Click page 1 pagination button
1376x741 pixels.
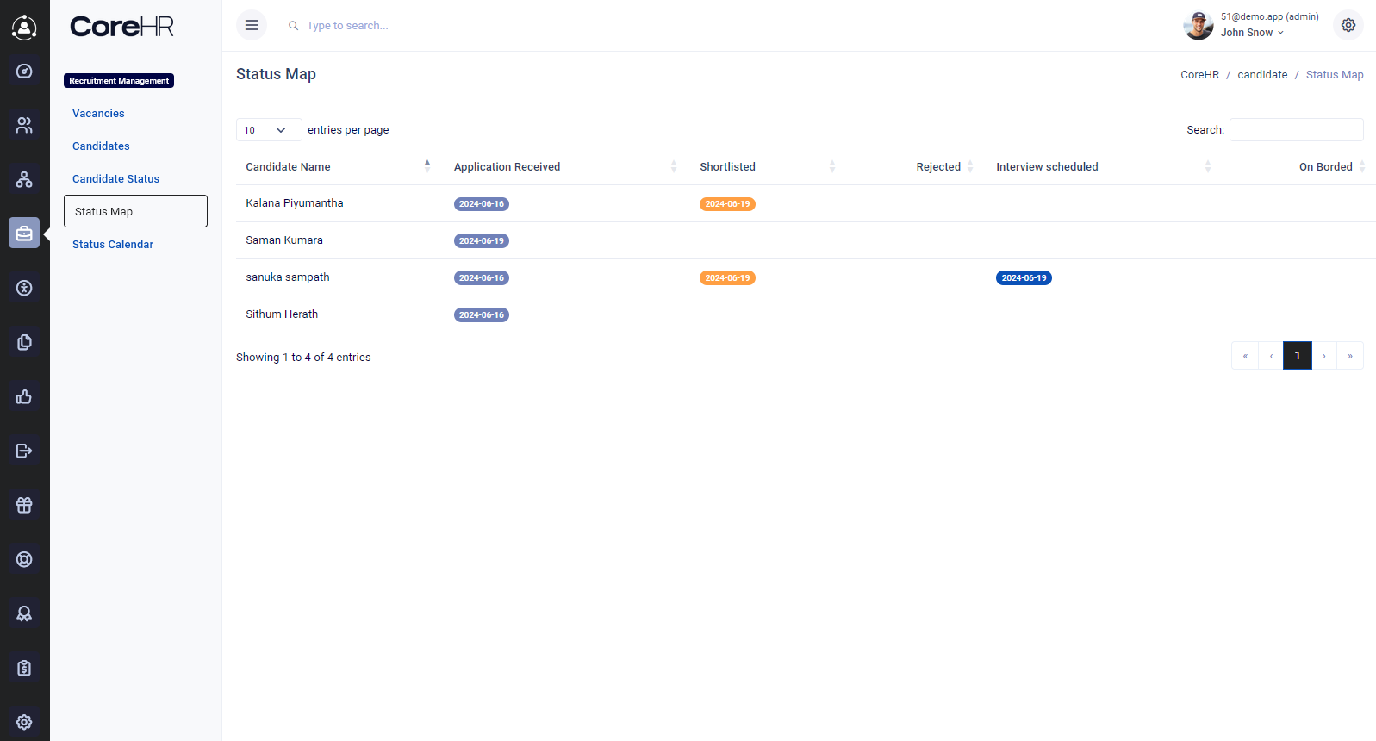(1297, 356)
